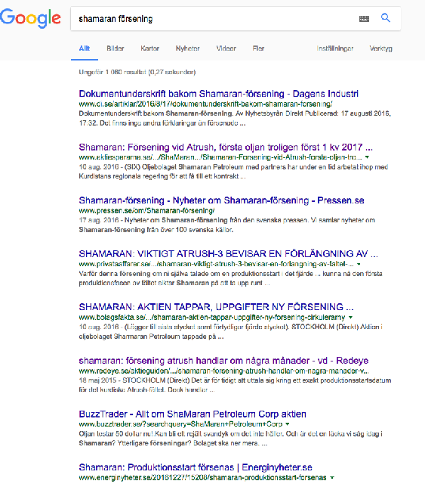Open the Nyheter tab
The height and width of the screenshot is (484, 425).
188,48
